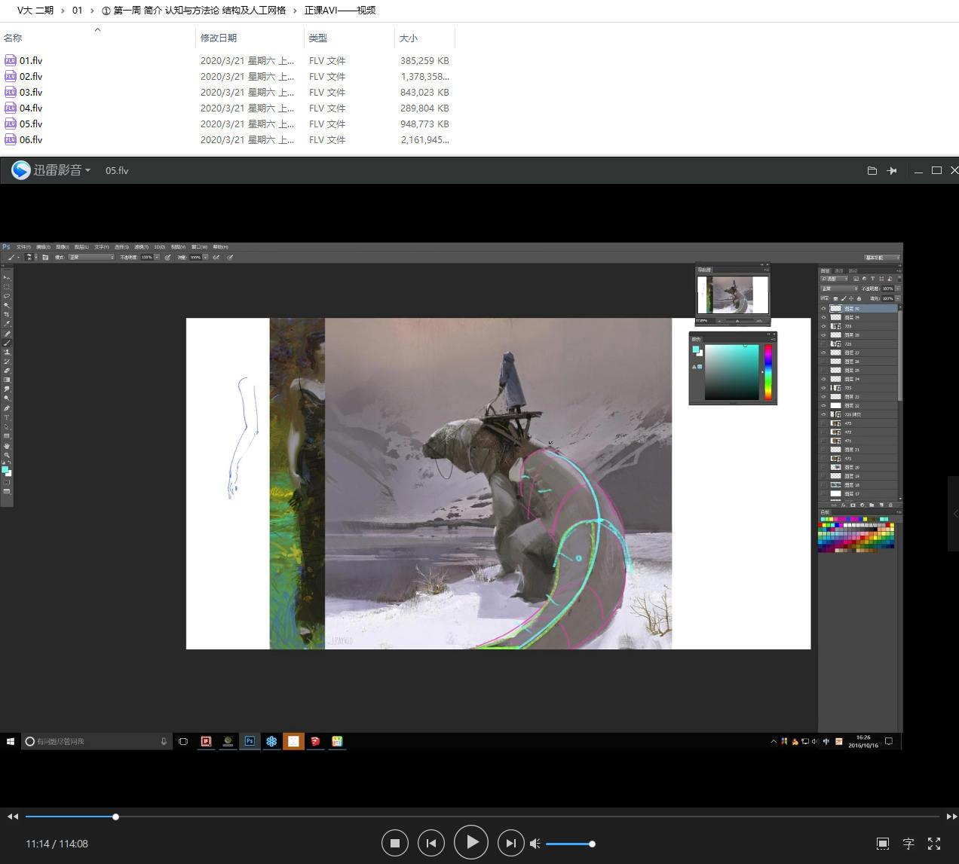
Task: Open the 迅雷影音 main menu dropdown
Action: tap(57, 170)
